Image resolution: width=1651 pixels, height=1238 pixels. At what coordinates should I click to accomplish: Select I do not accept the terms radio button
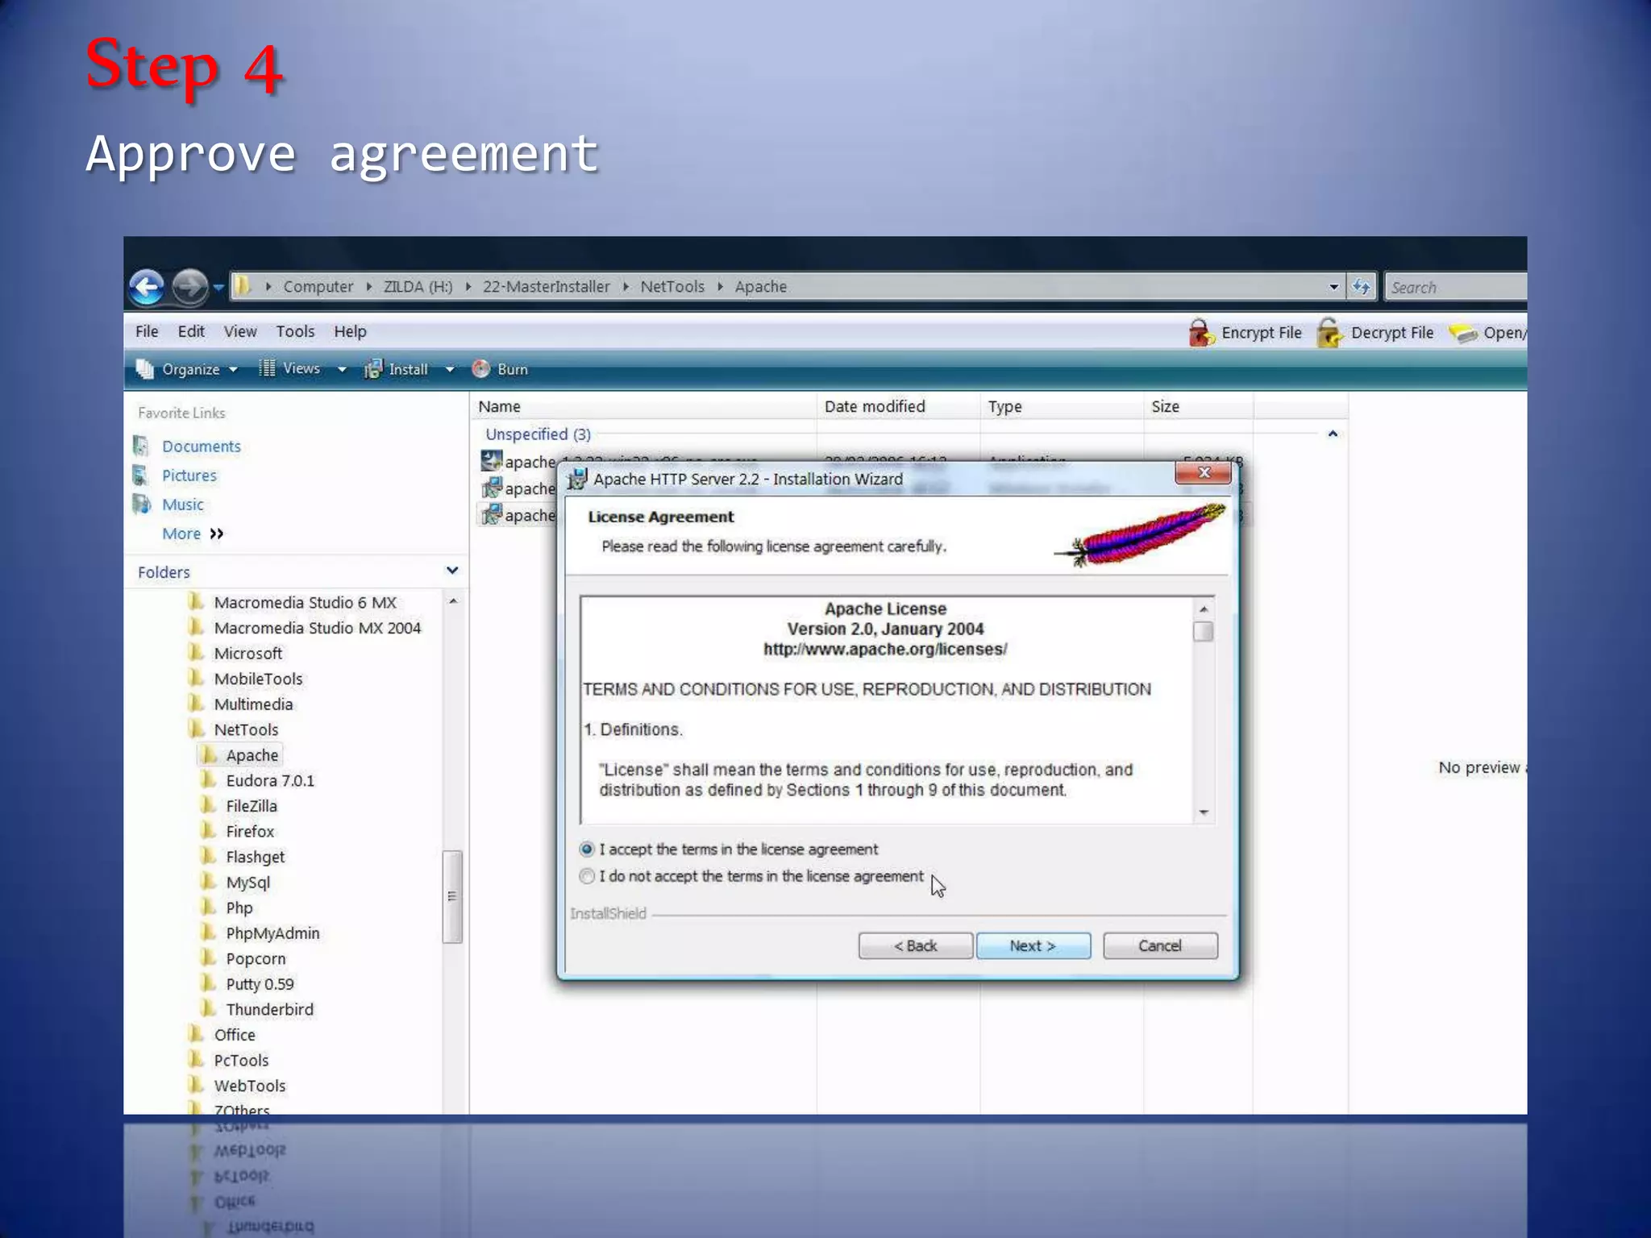point(587,876)
